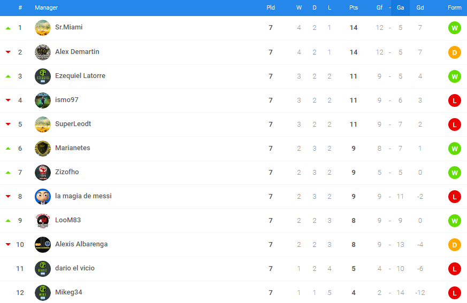This screenshot has width=467, height=303.
Task: Open Zizofho's red crest avatar
Action: (x=43, y=172)
